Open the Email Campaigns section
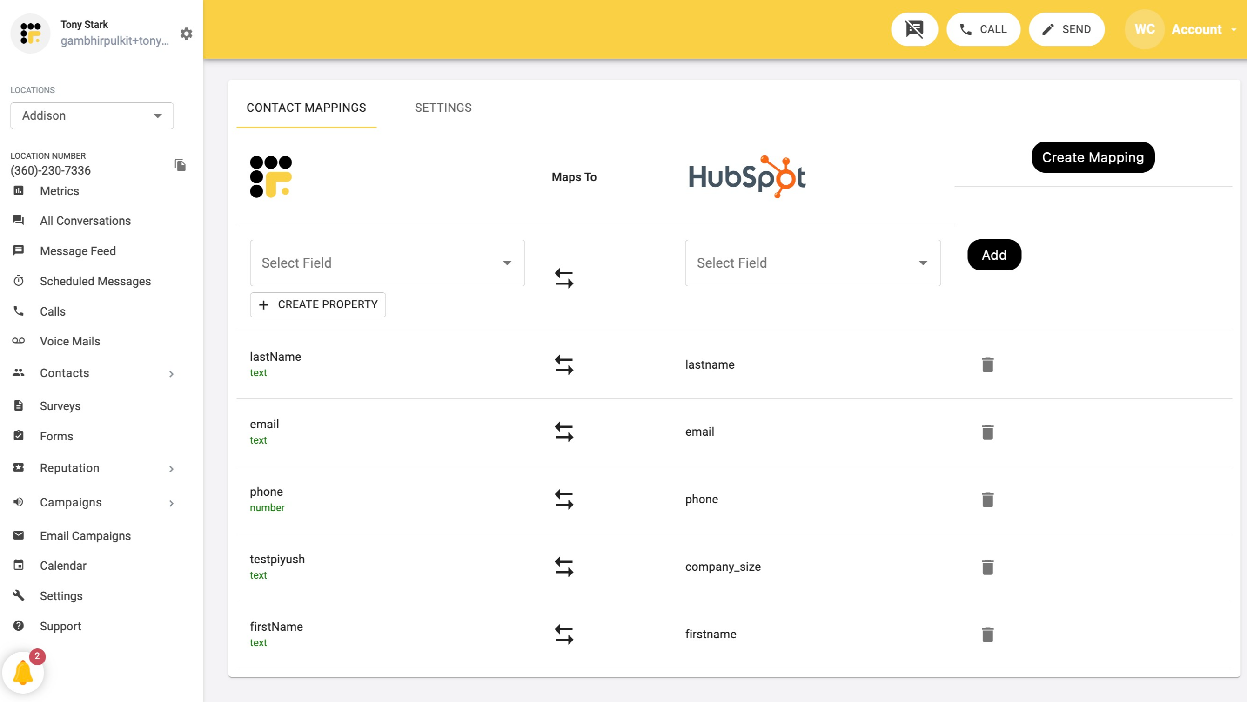This screenshot has width=1247, height=702. [85, 536]
